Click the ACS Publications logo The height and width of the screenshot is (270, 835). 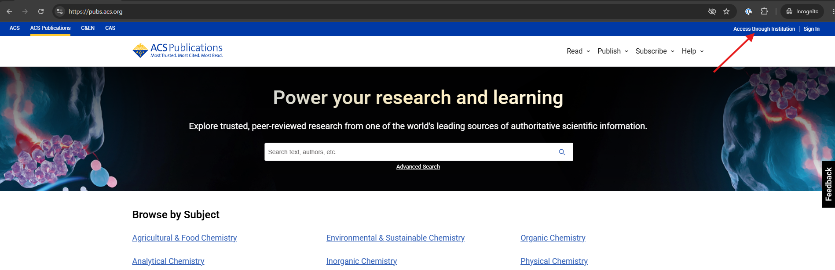coord(178,50)
